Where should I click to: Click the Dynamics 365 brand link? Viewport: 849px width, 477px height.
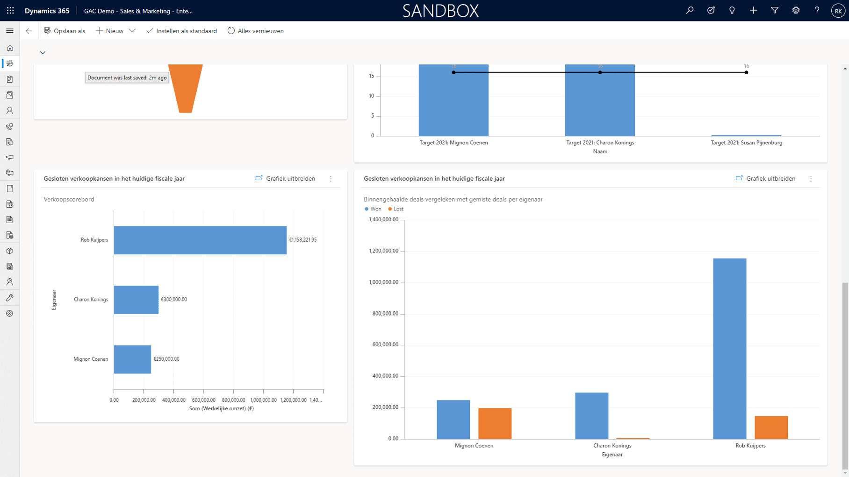point(47,11)
